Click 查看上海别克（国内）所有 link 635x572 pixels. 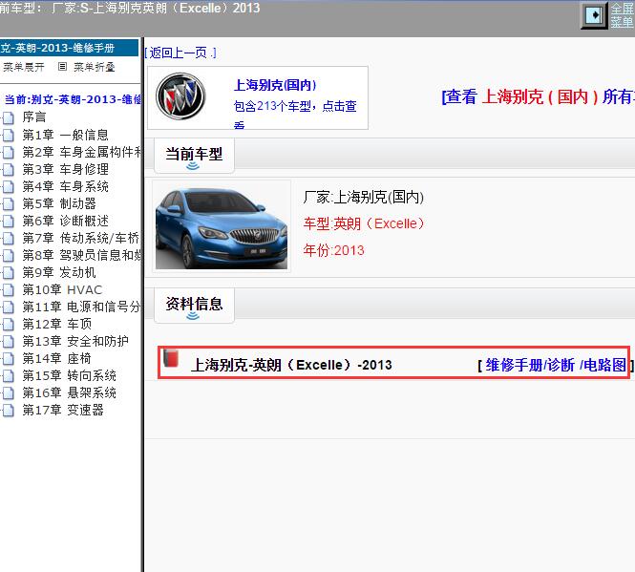[x=539, y=96]
